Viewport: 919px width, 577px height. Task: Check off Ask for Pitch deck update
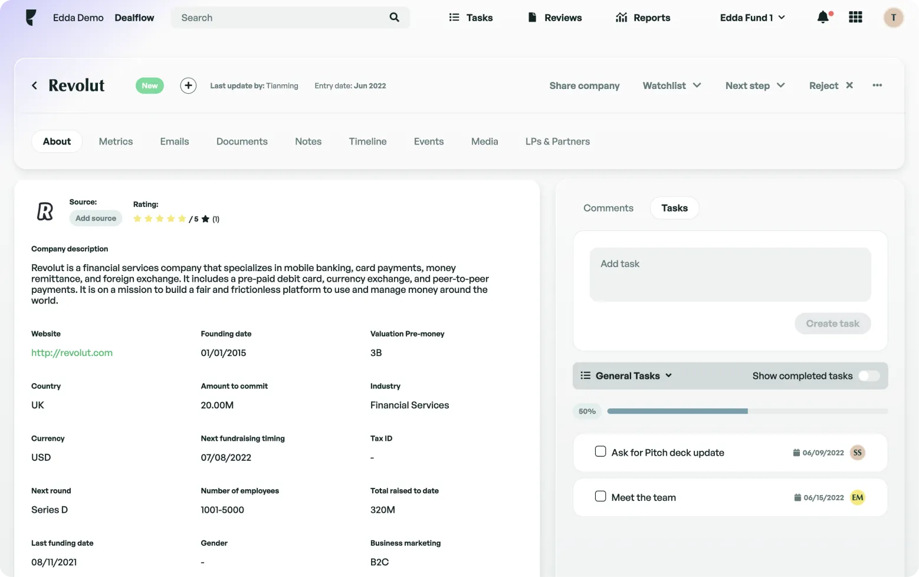[600, 451]
